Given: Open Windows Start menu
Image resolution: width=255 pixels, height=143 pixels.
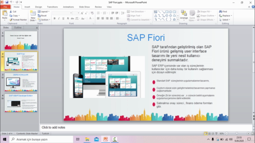Looking at the screenshot, I should tap(4, 139).
